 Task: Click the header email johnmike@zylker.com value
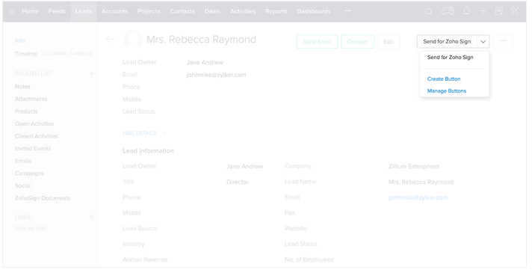click(x=216, y=75)
